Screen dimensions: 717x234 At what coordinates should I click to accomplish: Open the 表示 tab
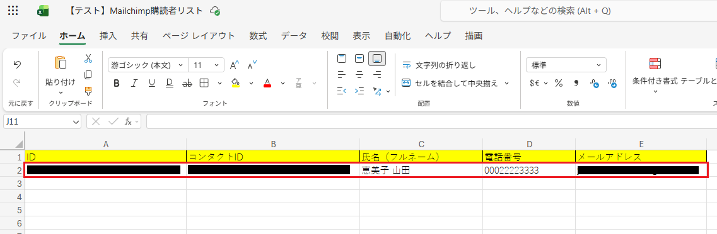click(361, 36)
